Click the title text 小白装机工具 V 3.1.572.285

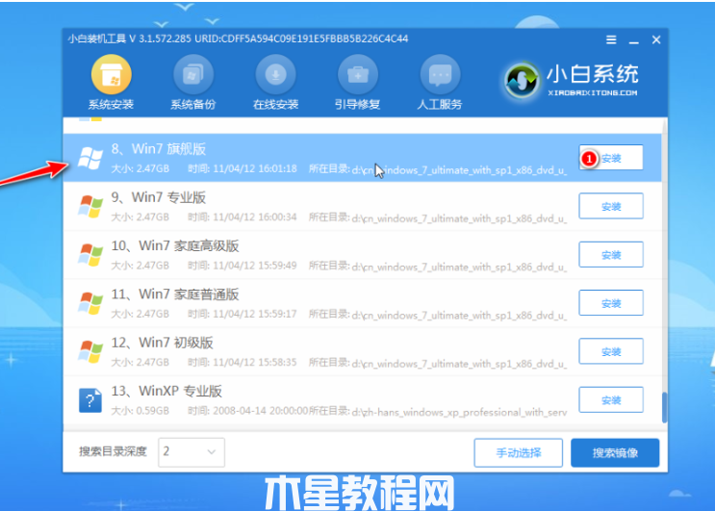[x=130, y=38]
